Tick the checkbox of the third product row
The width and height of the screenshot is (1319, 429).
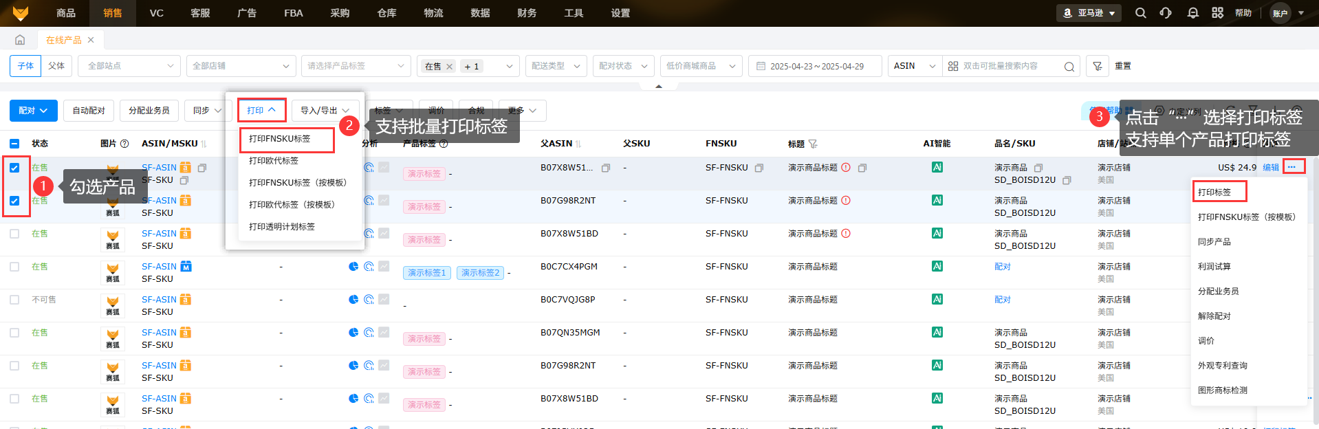point(14,234)
